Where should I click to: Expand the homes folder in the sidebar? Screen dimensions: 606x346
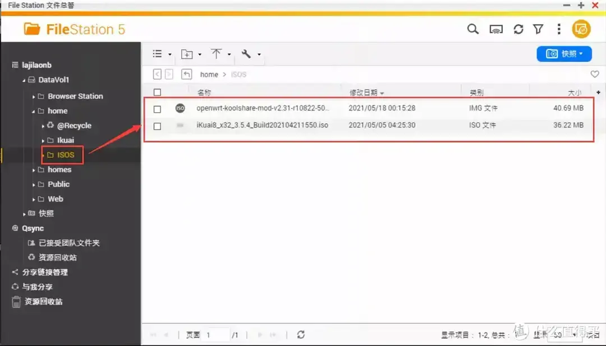coord(34,169)
